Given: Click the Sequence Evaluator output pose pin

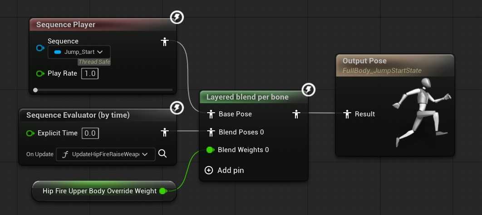Looking at the screenshot, I should [165, 133].
